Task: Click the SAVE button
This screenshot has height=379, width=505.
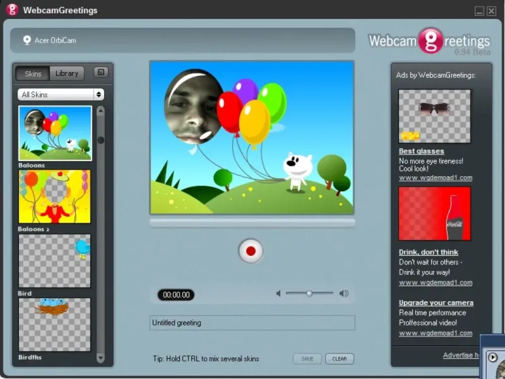Action: (x=307, y=359)
